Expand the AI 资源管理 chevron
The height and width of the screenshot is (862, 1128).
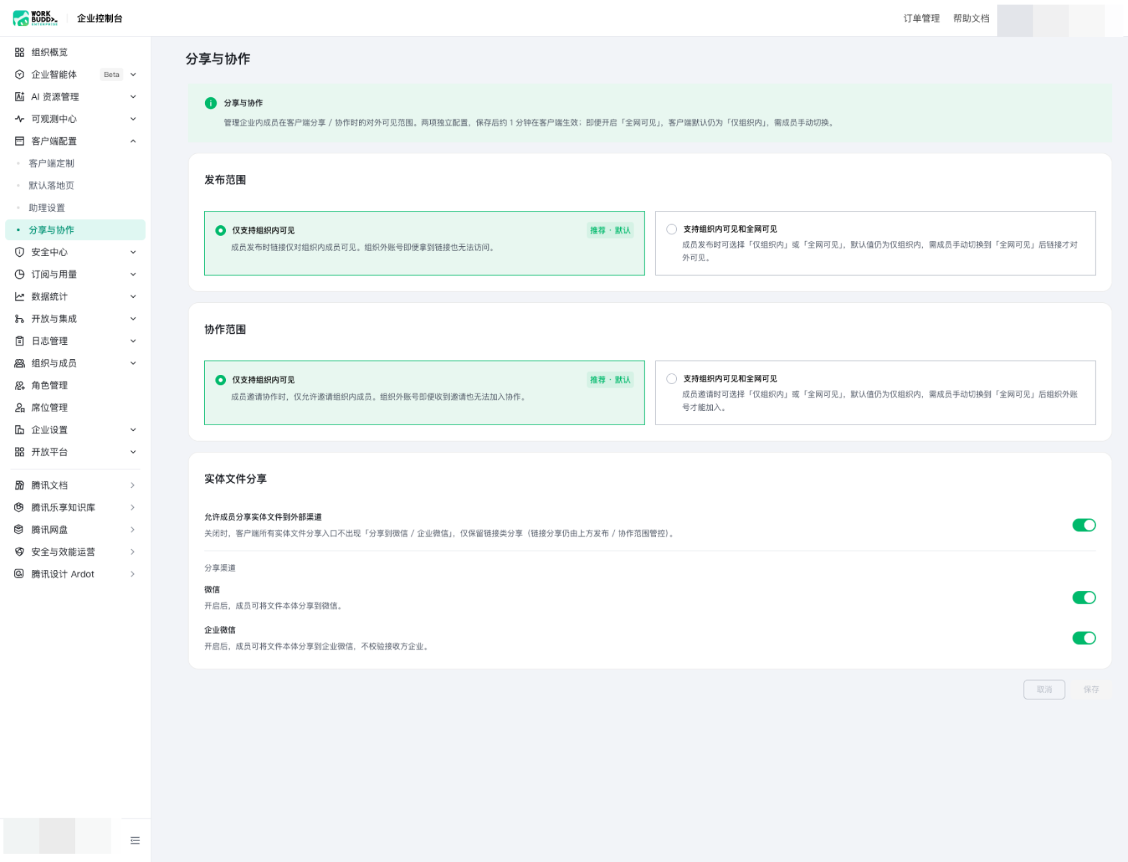133,97
